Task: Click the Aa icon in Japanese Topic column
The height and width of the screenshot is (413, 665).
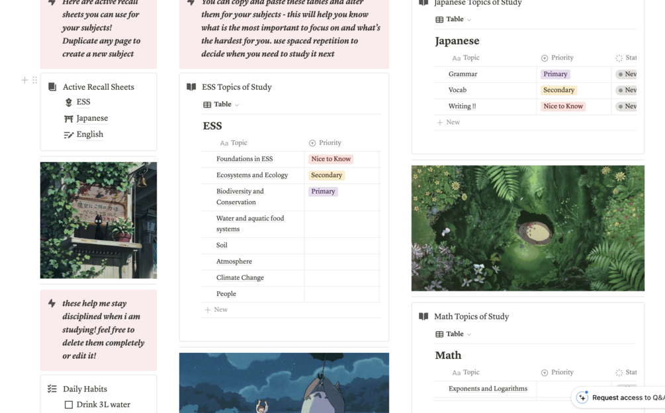Action: [x=457, y=58]
